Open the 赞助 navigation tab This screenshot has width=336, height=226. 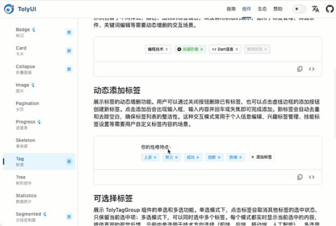click(x=278, y=9)
